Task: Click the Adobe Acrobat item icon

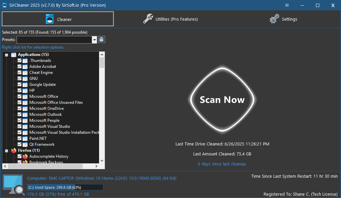Action: click(25, 67)
